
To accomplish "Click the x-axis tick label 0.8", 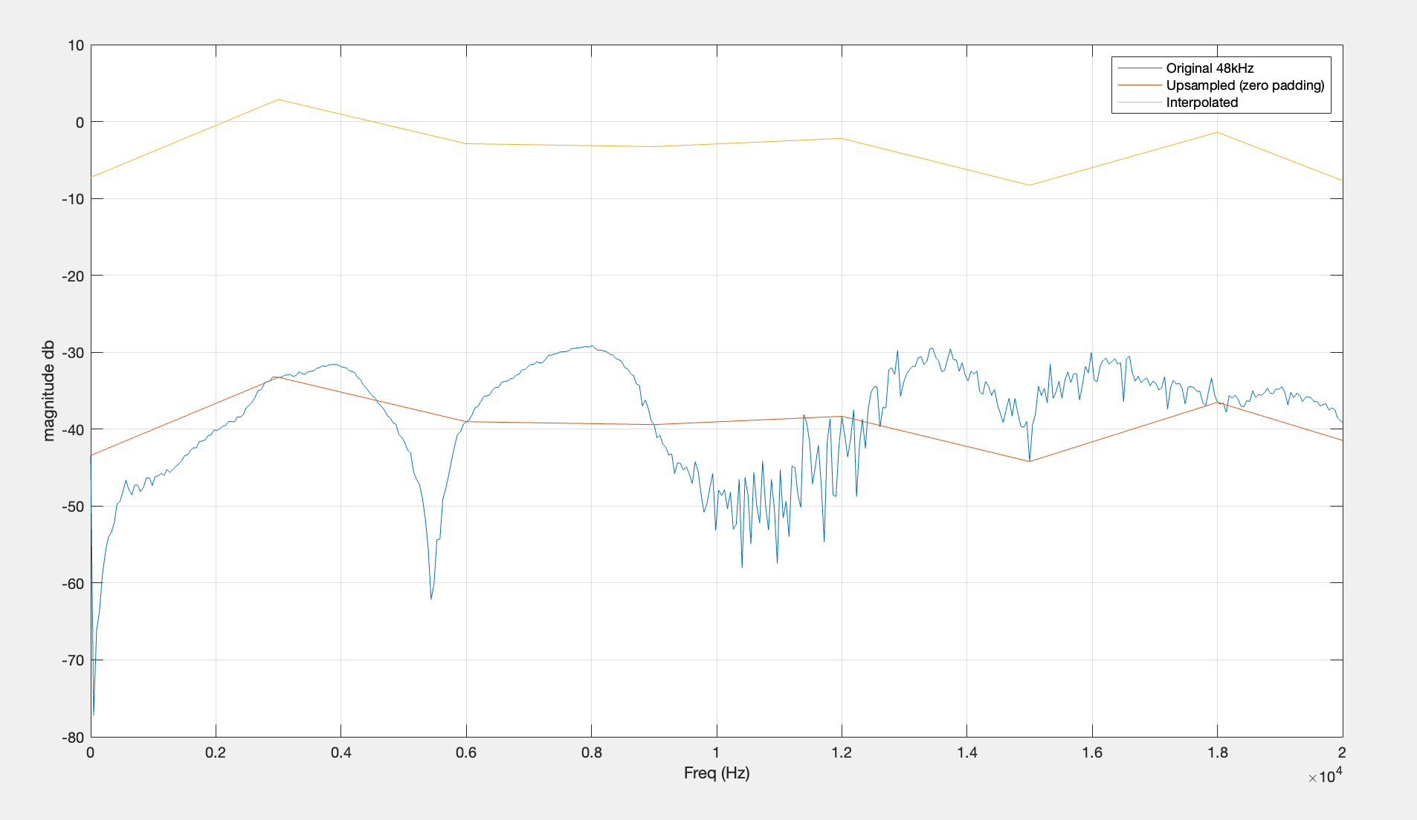I will [592, 752].
